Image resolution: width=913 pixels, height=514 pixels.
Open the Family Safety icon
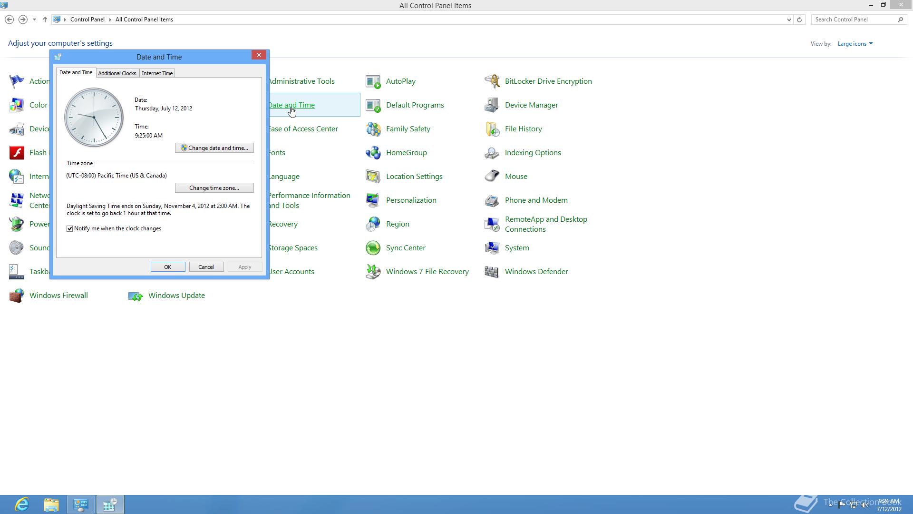tap(373, 129)
